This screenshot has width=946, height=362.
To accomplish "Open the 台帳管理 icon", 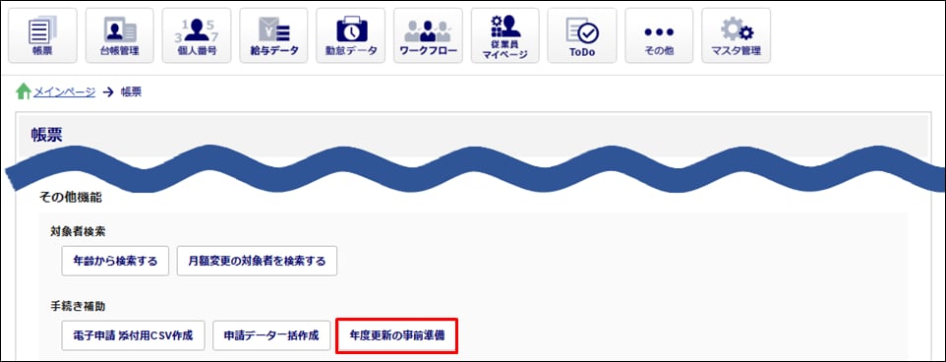I will (119, 35).
